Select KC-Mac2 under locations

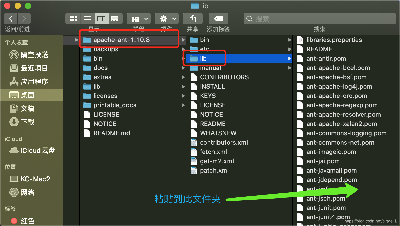coord(31,179)
